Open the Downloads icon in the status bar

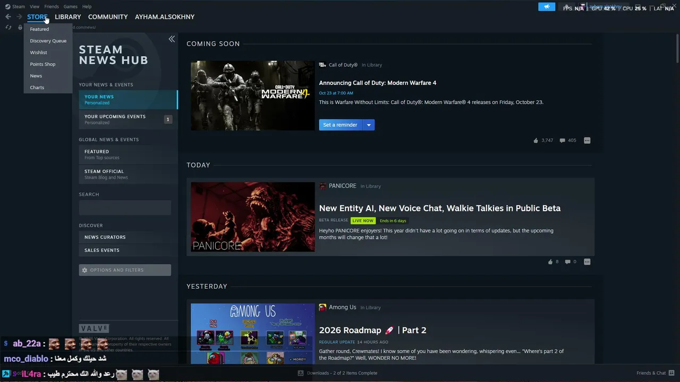301,373
